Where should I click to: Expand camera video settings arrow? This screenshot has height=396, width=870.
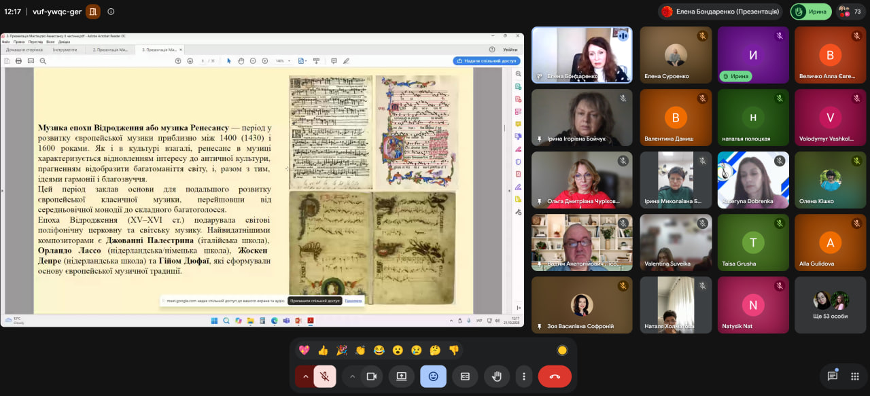(352, 376)
